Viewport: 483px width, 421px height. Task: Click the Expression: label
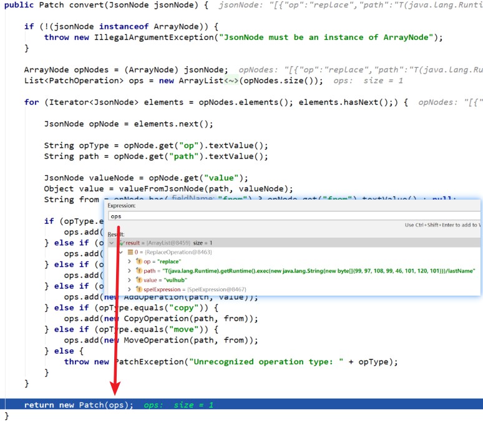[121, 206]
